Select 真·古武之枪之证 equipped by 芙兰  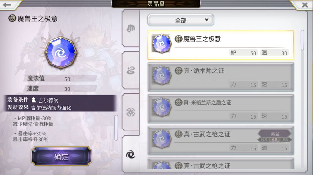[x=221, y=140]
